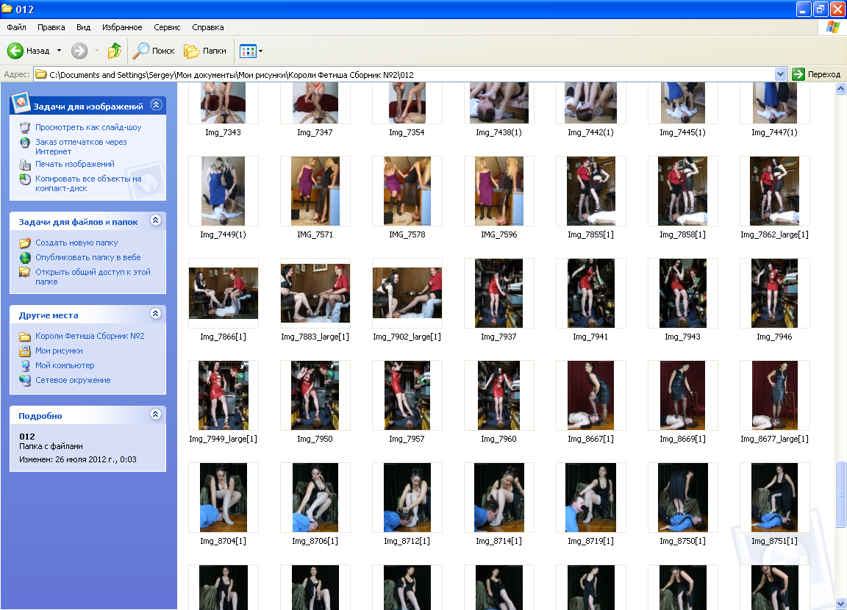Go back with the Назад button
847x610 pixels.
tap(28, 51)
